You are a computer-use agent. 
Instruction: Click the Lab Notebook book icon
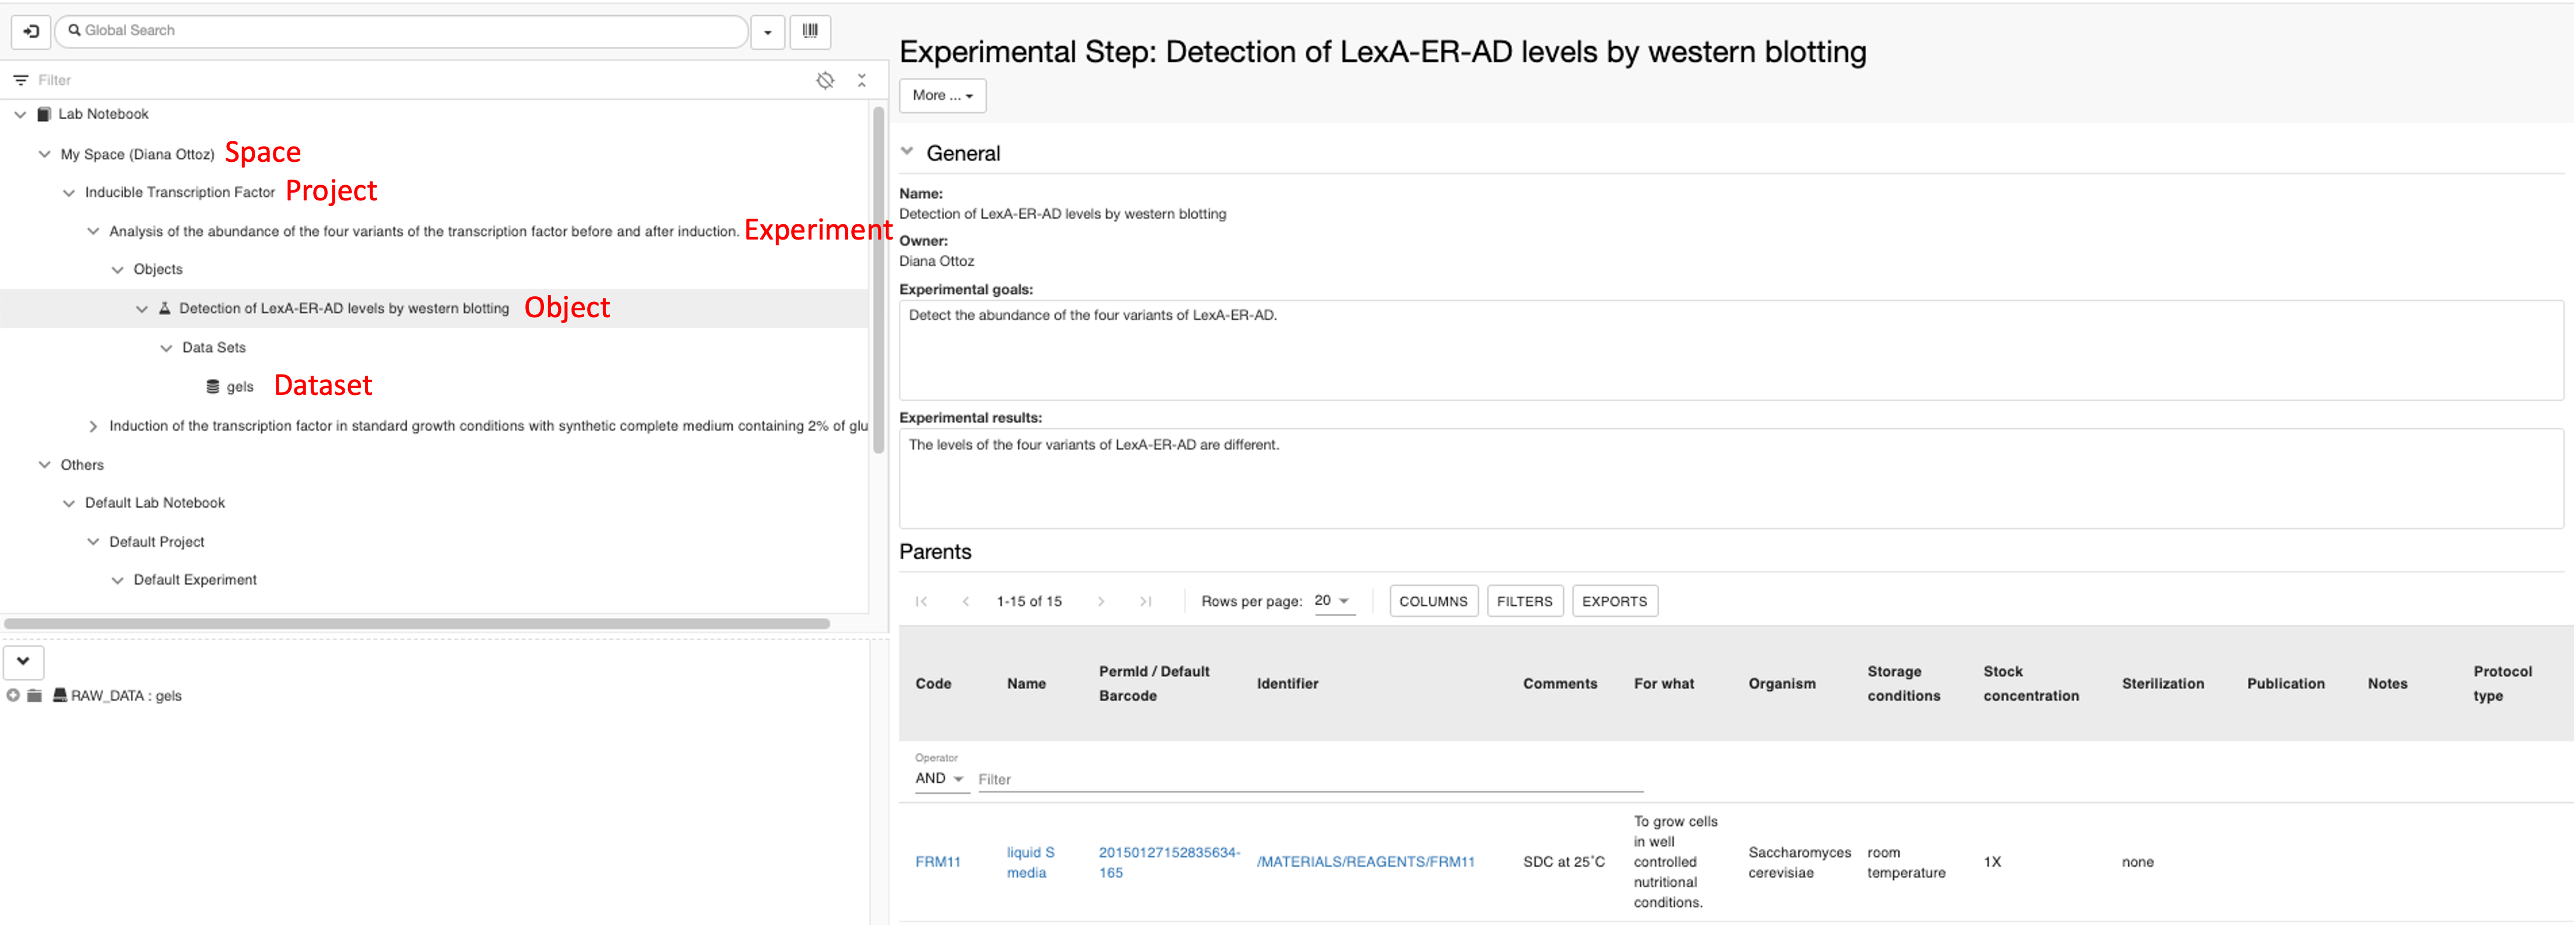[x=44, y=114]
